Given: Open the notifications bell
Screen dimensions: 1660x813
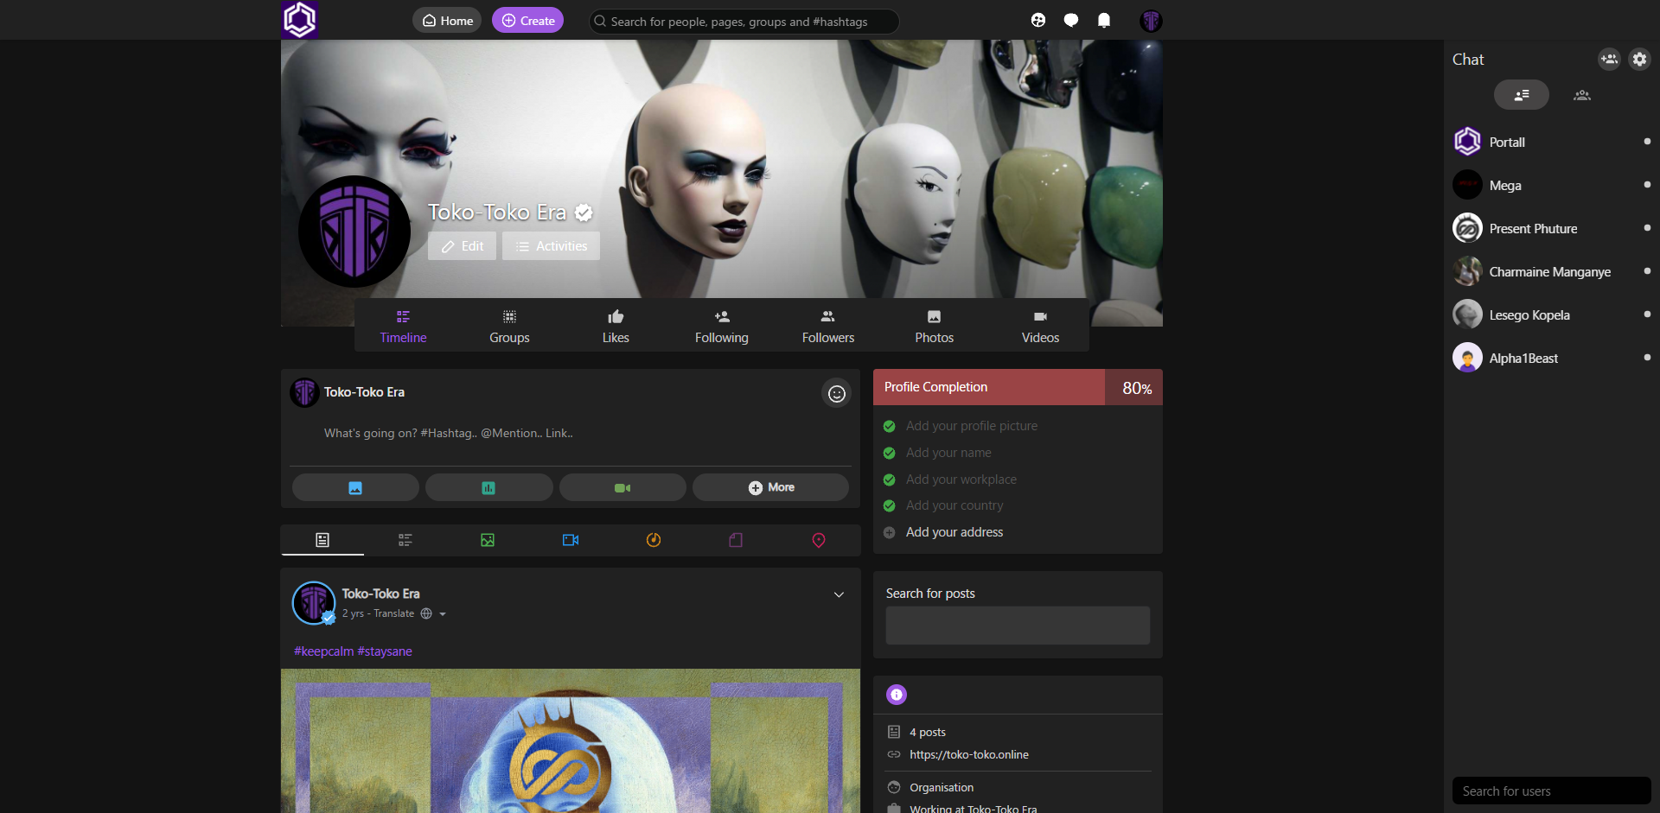Looking at the screenshot, I should click(x=1104, y=20).
